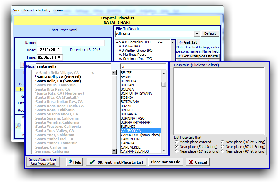Select Santa Nella, CA (Merced) in list

coord(58,77)
